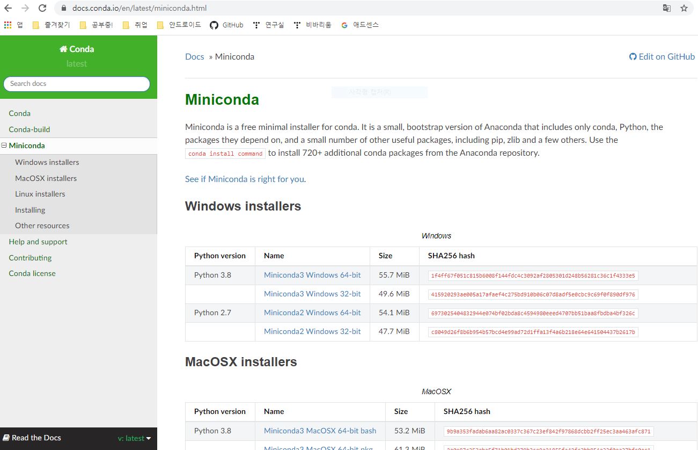The image size is (698, 450).
Task: Open the GitHub bookmark
Action: point(226,25)
